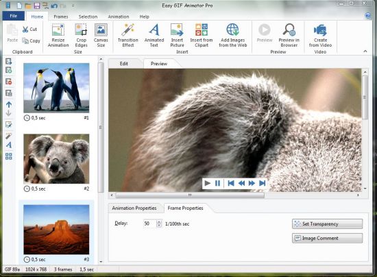Click the delete frame sidebar icon
This screenshot has height=277, width=377.
tap(9, 82)
